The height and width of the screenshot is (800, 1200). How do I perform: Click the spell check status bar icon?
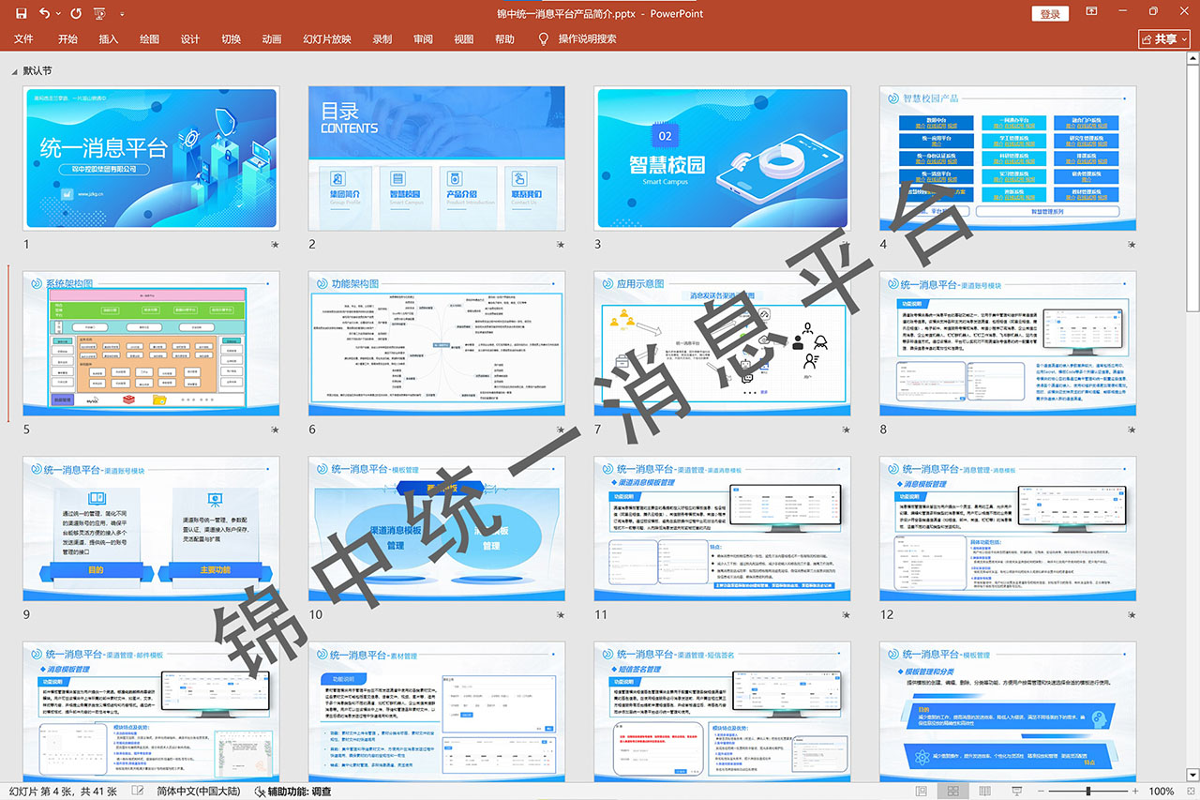[138, 792]
